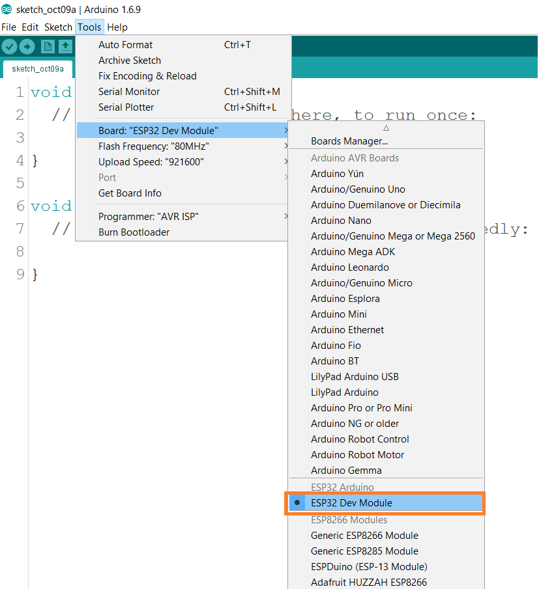Select Arduino Mega ADK board

click(386, 252)
